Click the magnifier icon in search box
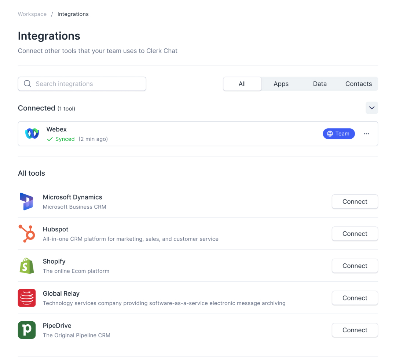Viewport: 396px width, 358px height. 27,84
